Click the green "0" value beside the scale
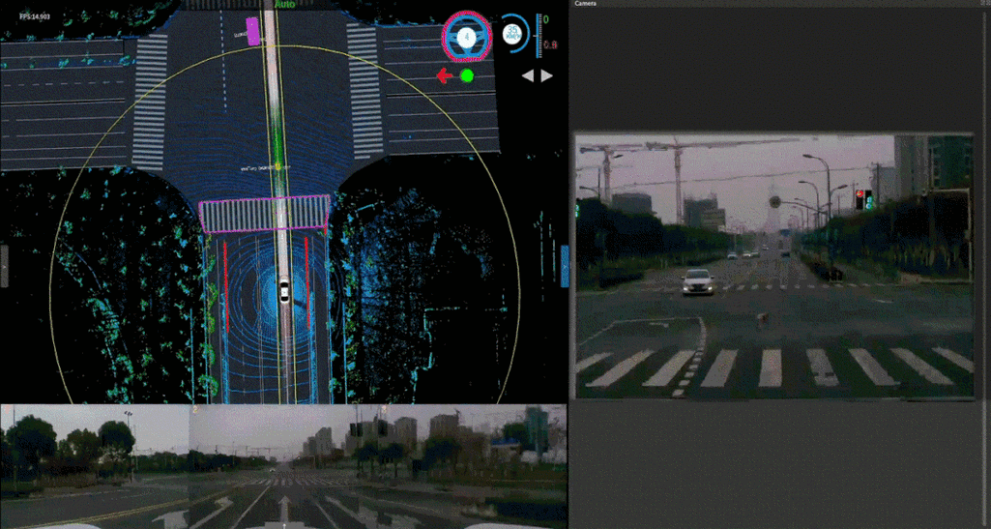This screenshot has width=991, height=529. click(546, 19)
